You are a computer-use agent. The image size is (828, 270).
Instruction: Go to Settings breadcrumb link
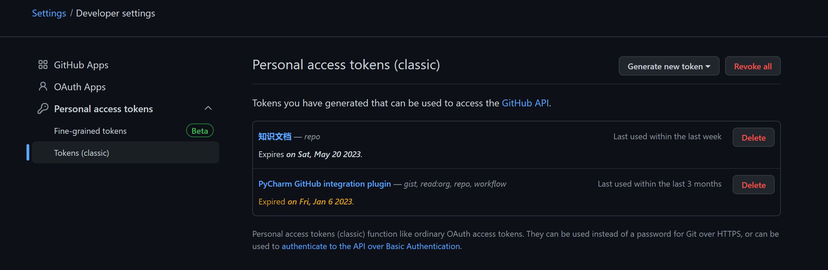tap(49, 13)
